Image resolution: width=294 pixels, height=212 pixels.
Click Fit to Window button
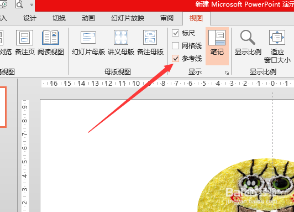click(x=277, y=46)
